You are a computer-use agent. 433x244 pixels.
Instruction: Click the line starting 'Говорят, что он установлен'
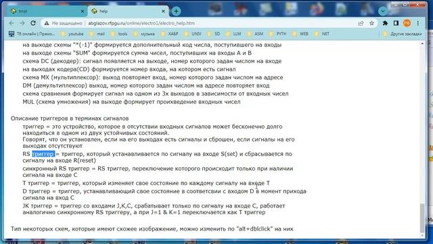pyautogui.click(x=158, y=142)
